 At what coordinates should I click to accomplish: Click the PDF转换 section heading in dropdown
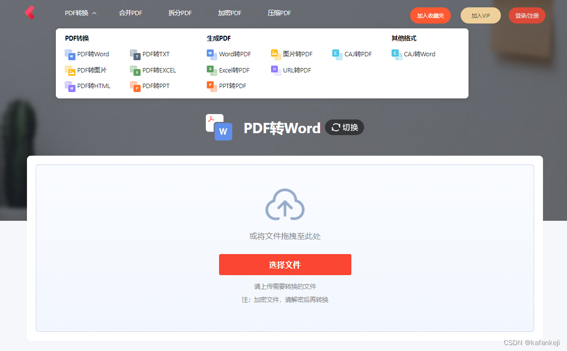tap(77, 38)
